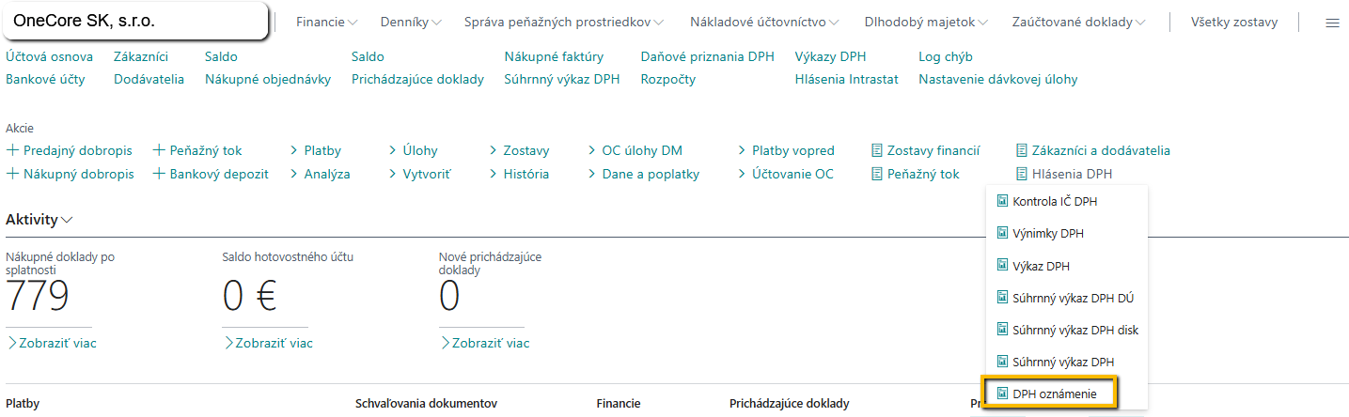The height and width of the screenshot is (417, 1349).
Task: Click the document icon beside Zostavy financií
Action: pyautogui.click(x=877, y=150)
